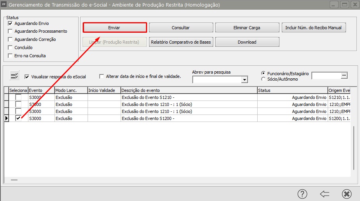Sort by the Descrição do evento column header
360x201 pixels.
tap(189, 90)
